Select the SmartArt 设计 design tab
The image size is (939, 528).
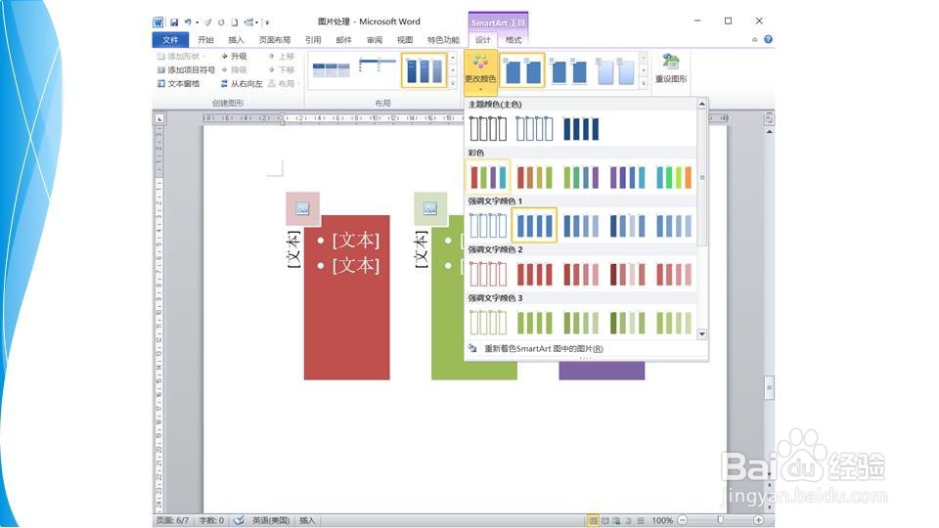[x=482, y=39]
